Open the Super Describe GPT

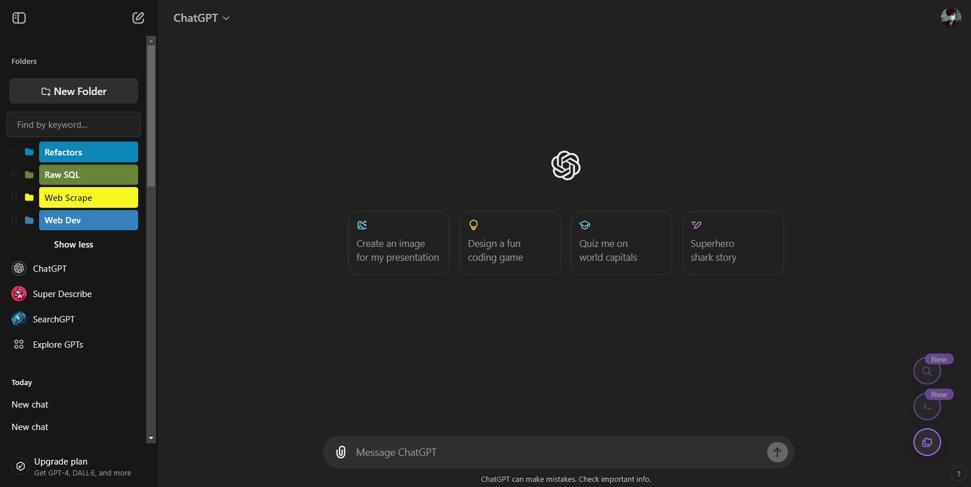74,294
